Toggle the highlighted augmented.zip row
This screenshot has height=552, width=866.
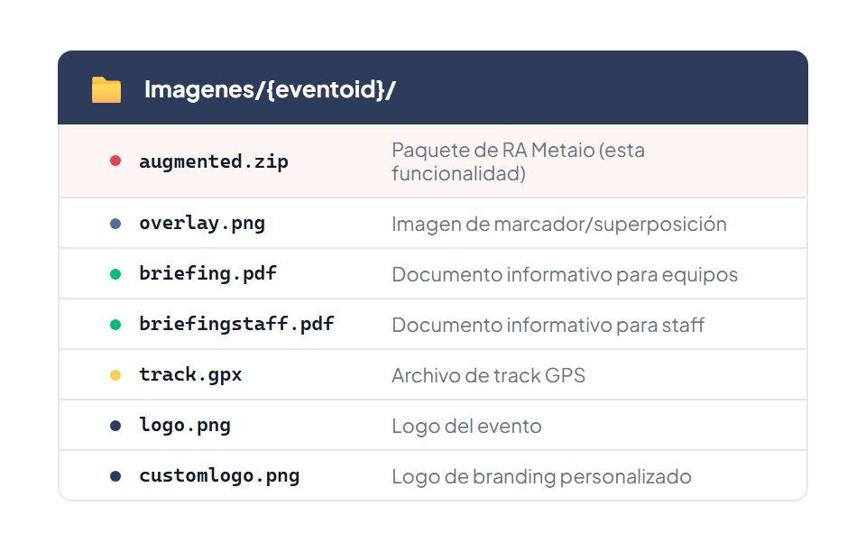click(x=433, y=161)
